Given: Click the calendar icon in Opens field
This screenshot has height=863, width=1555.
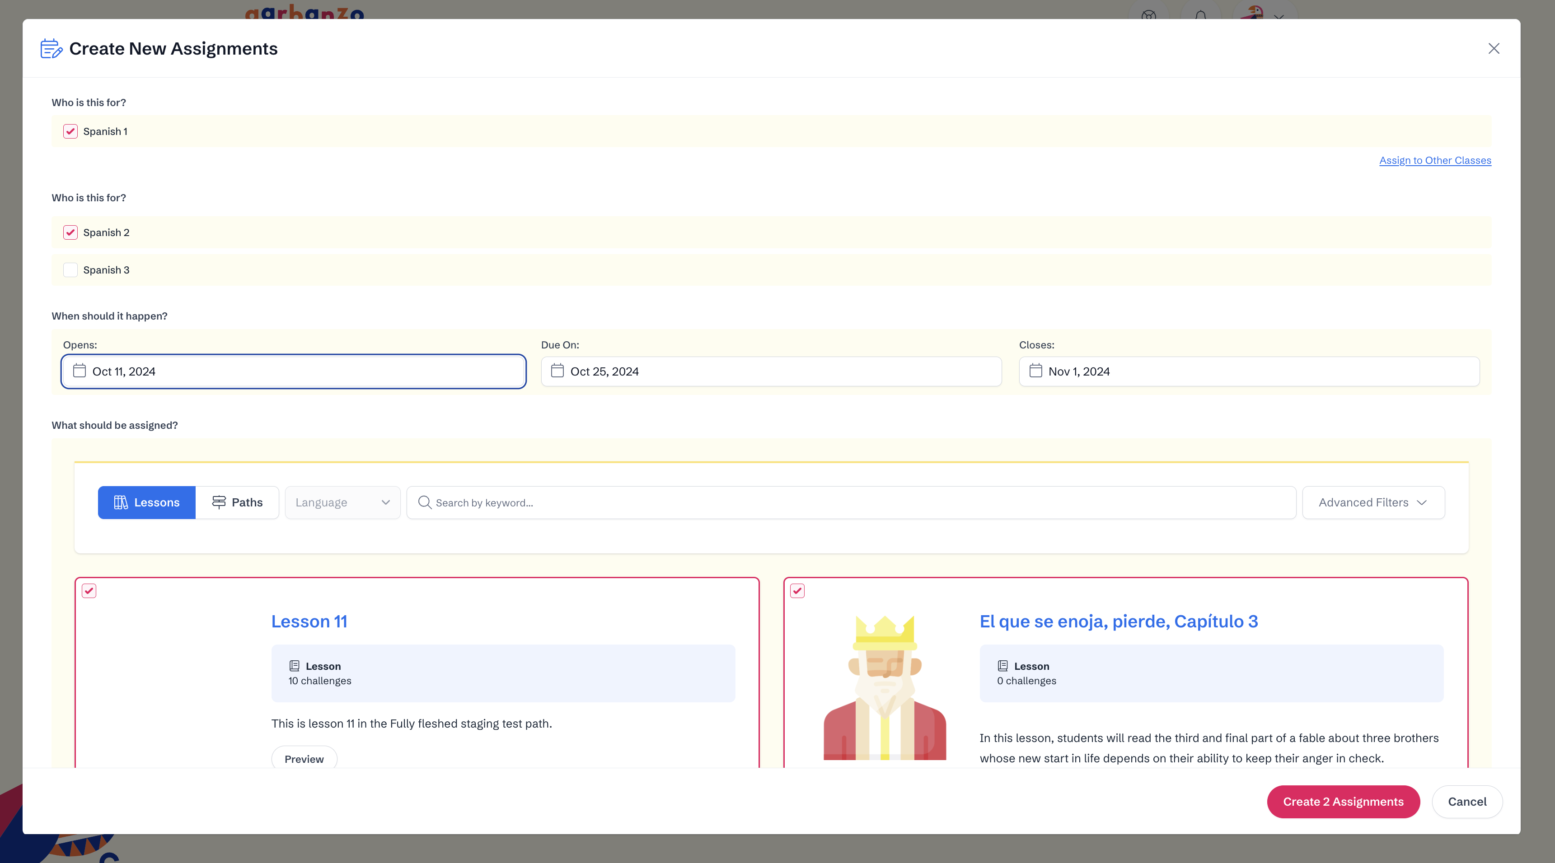Looking at the screenshot, I should click(79, 371).
